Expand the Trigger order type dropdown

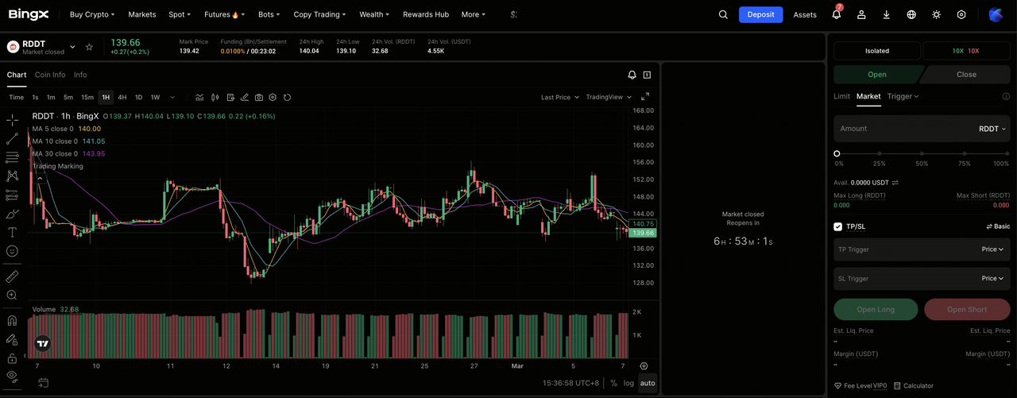coord(903,96)
